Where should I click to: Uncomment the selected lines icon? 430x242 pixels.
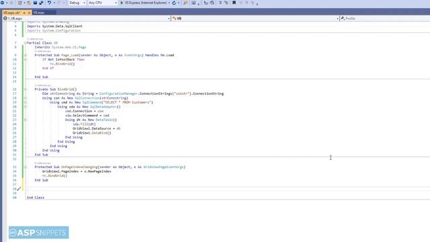point(226,3)
